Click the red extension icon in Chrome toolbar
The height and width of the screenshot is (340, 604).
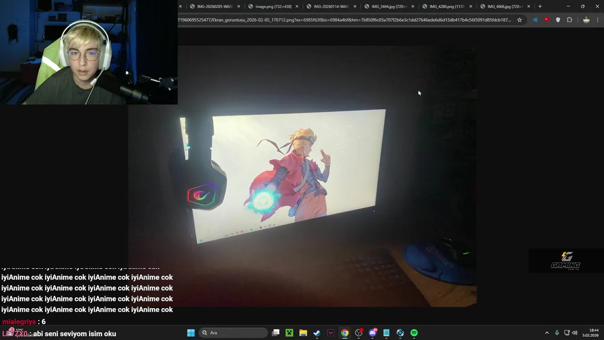[x=546, y=20]
